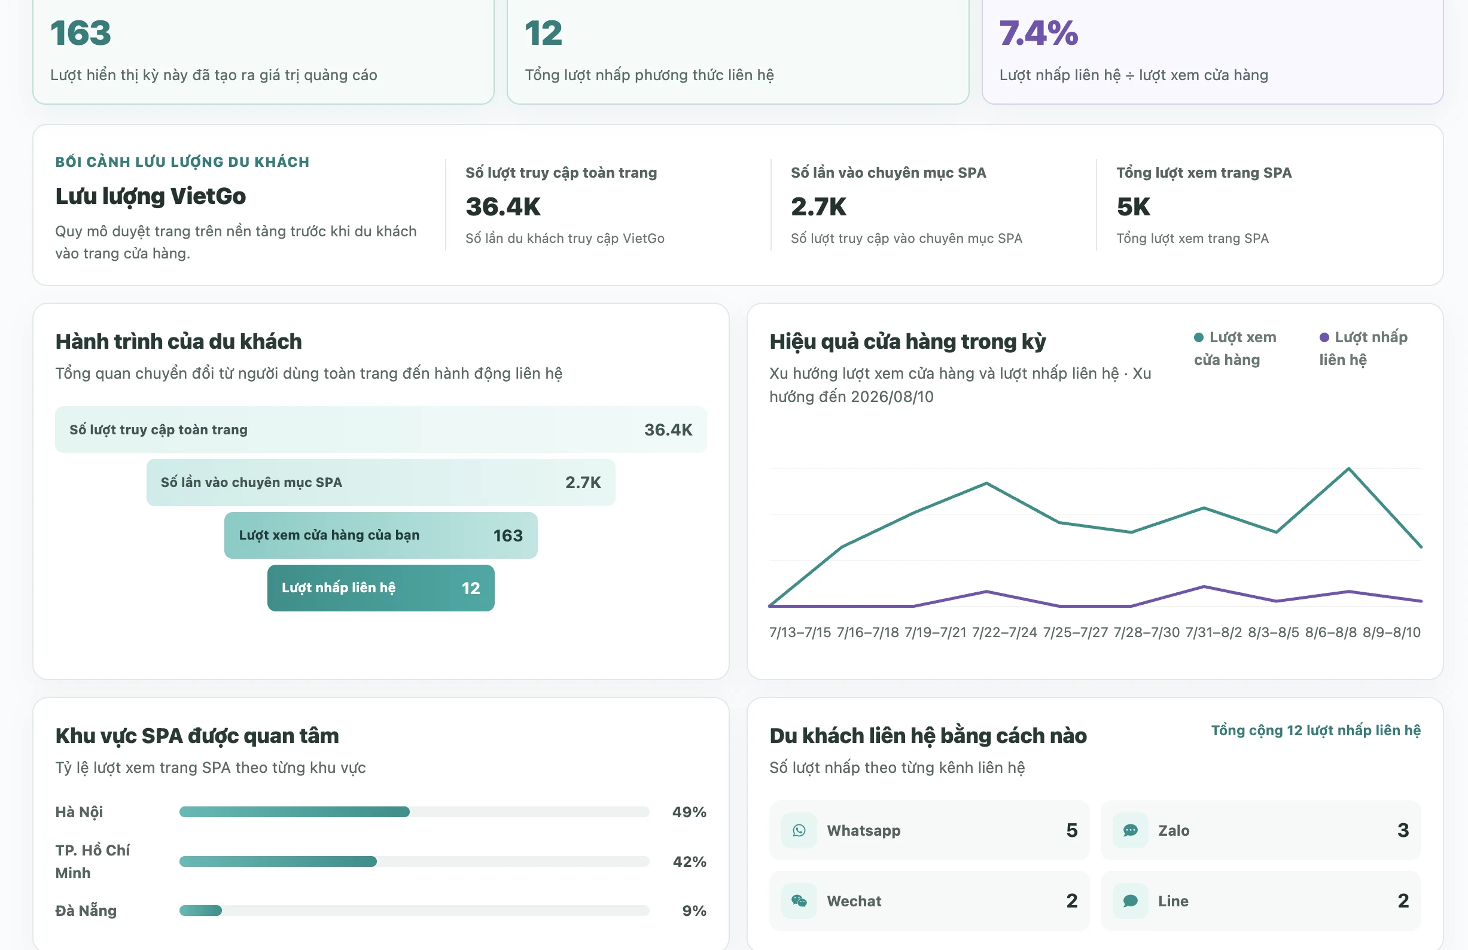Click the Line click count 2
1468x950 pixels.
[1403, 902]
